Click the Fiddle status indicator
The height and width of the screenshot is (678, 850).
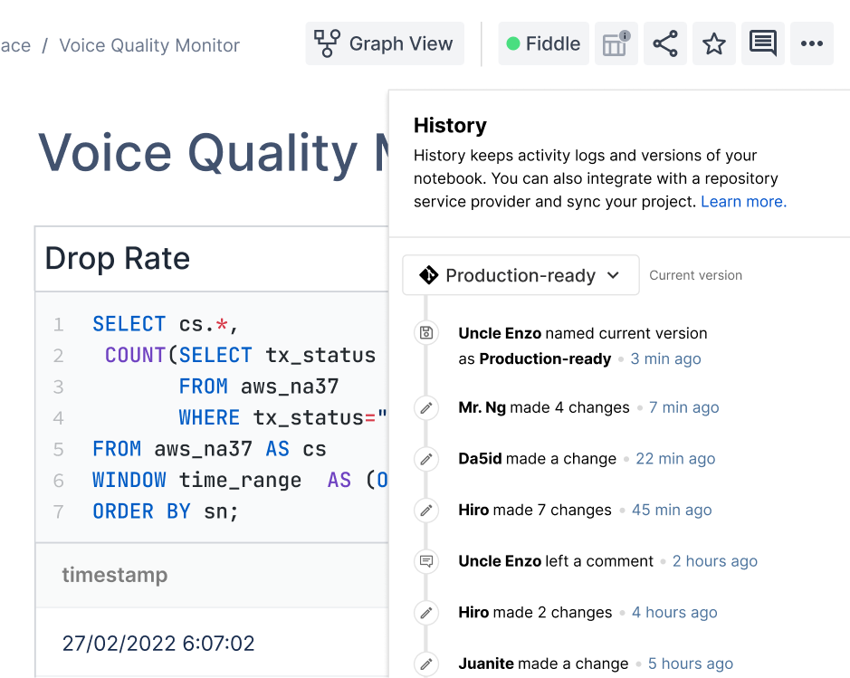point(542,43)
